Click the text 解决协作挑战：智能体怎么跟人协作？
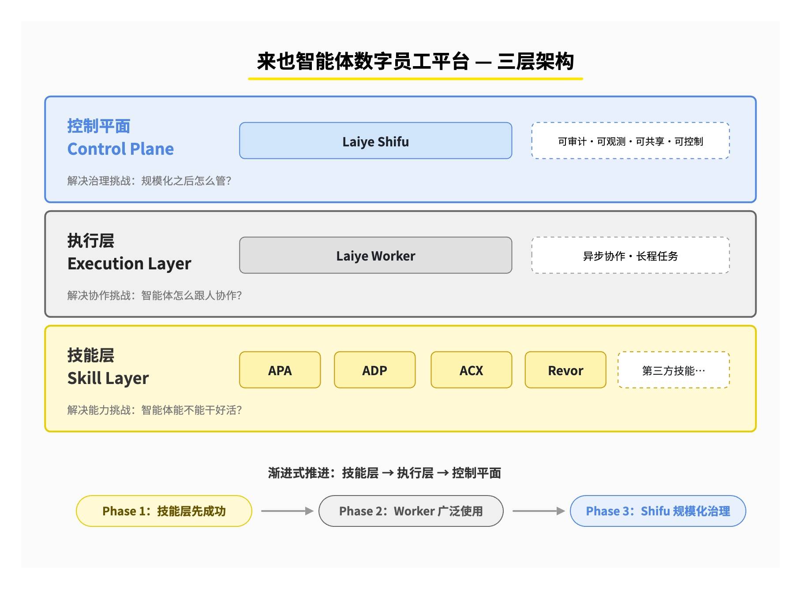 click(x=154, y=295)
